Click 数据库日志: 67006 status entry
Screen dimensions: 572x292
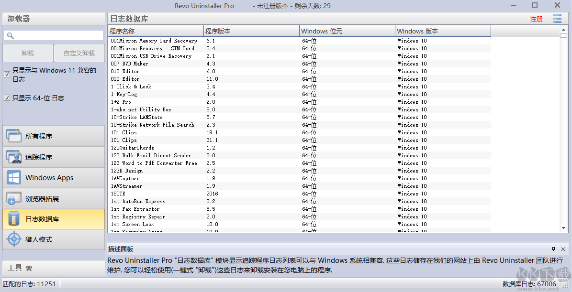[x=529, y=284]
